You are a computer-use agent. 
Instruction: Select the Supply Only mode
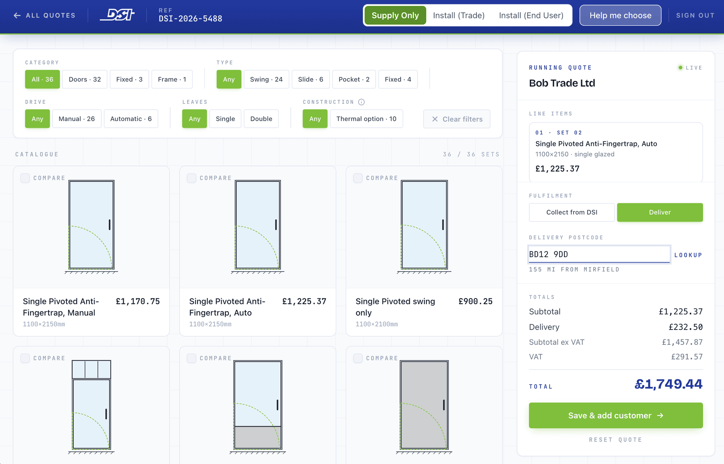click(395, 15)
